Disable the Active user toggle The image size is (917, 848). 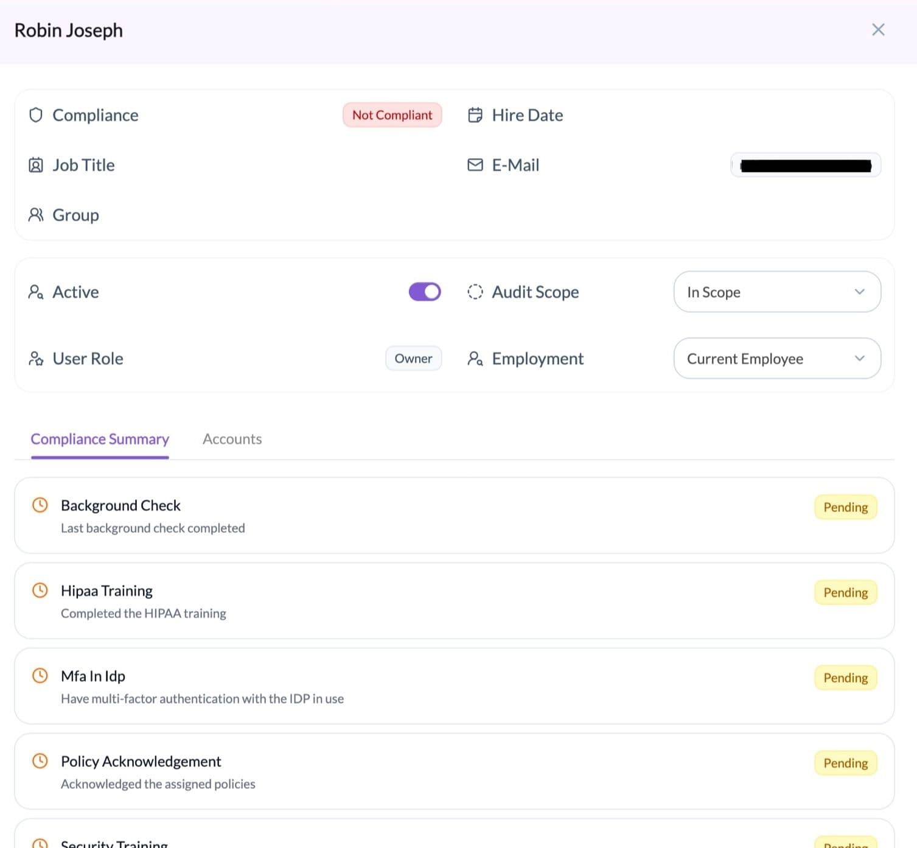(424, 292)
